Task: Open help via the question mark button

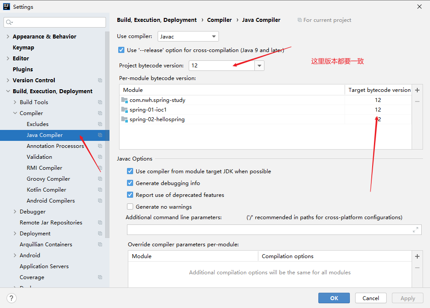Action: (x=11, y=298)
